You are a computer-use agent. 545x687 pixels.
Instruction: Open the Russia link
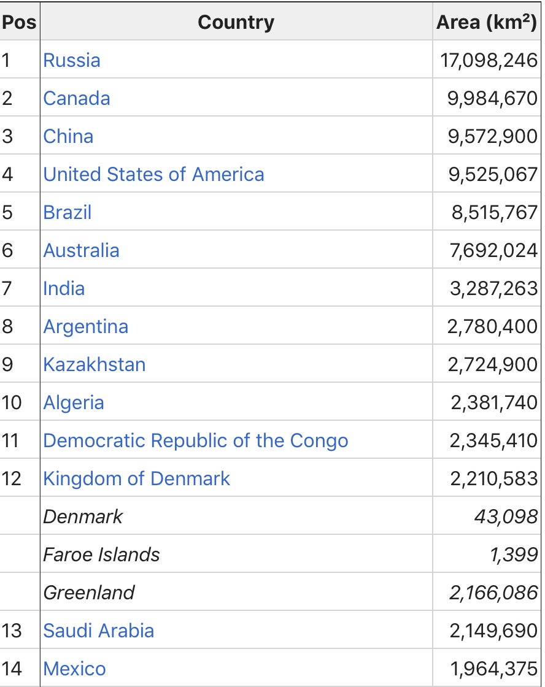[71, 60]
